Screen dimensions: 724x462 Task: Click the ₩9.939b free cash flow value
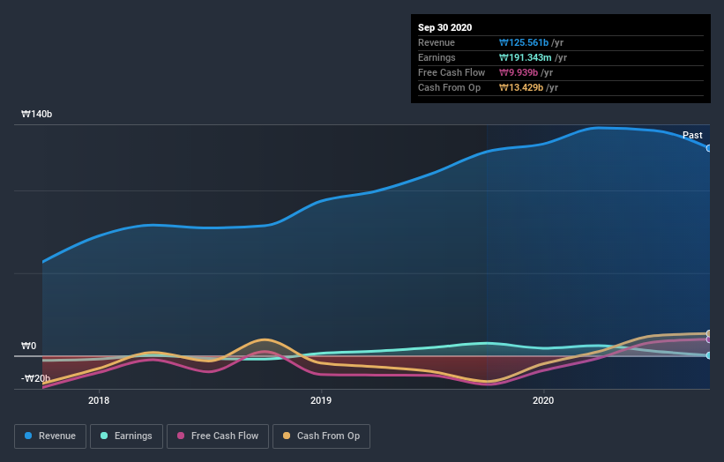(x=518, y=72)
